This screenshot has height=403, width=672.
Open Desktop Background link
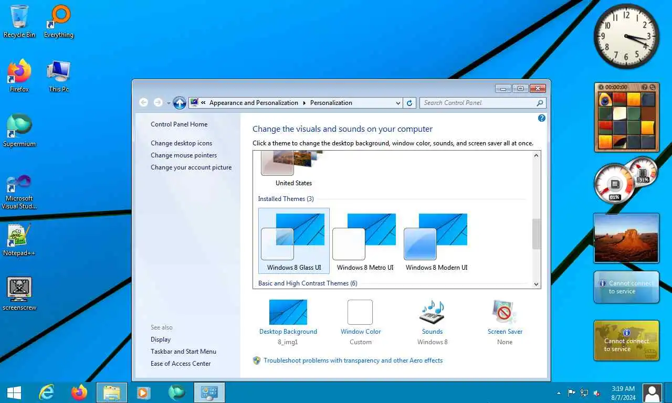point(288,332)
